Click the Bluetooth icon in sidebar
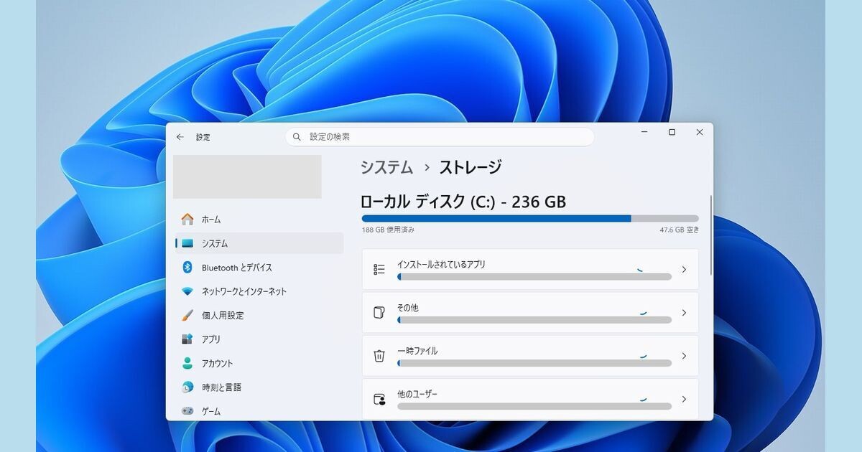 [x=187, y=268]
